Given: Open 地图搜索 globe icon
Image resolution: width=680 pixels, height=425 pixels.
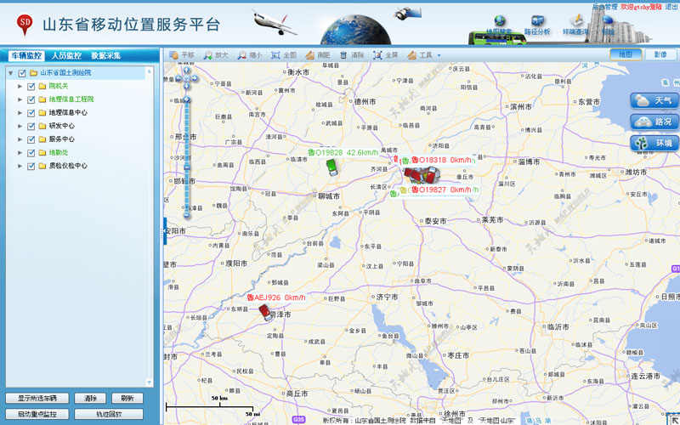Looking at the screenshot, I should [499, 25].
